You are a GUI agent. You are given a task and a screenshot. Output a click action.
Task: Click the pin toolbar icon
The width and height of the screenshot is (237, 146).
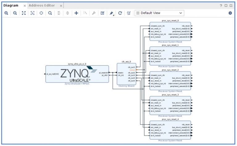pos(111,13)
